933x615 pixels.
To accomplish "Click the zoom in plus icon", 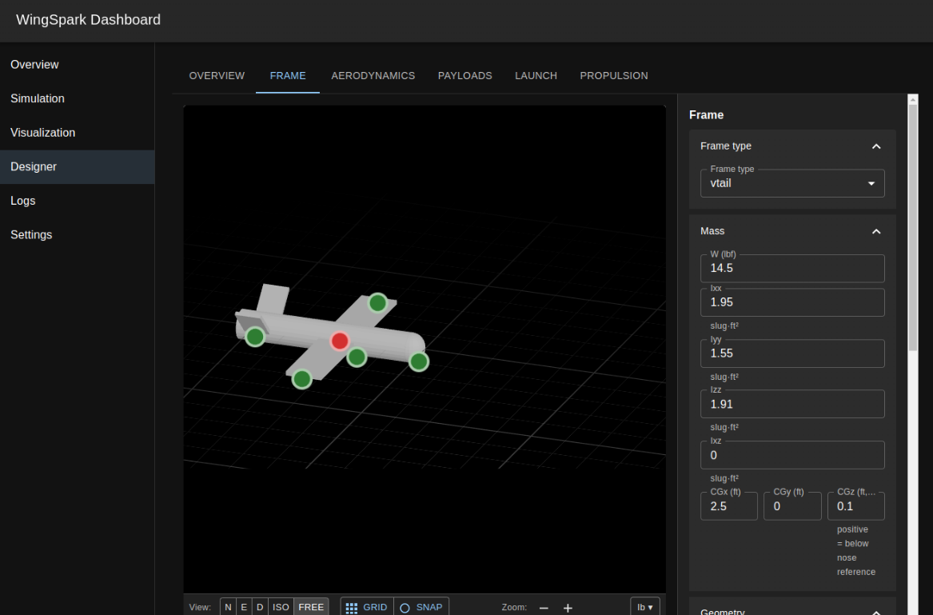I will 568,608.
